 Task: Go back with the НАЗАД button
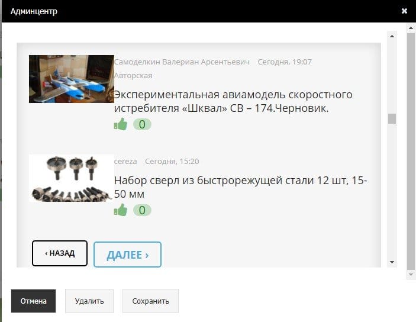(x=60, y=253)
